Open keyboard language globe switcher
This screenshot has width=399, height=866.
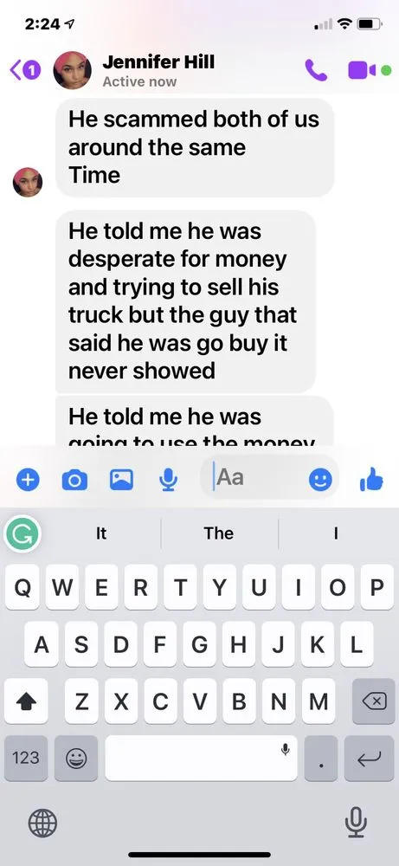pyautogui.click(x=42, y=824)
